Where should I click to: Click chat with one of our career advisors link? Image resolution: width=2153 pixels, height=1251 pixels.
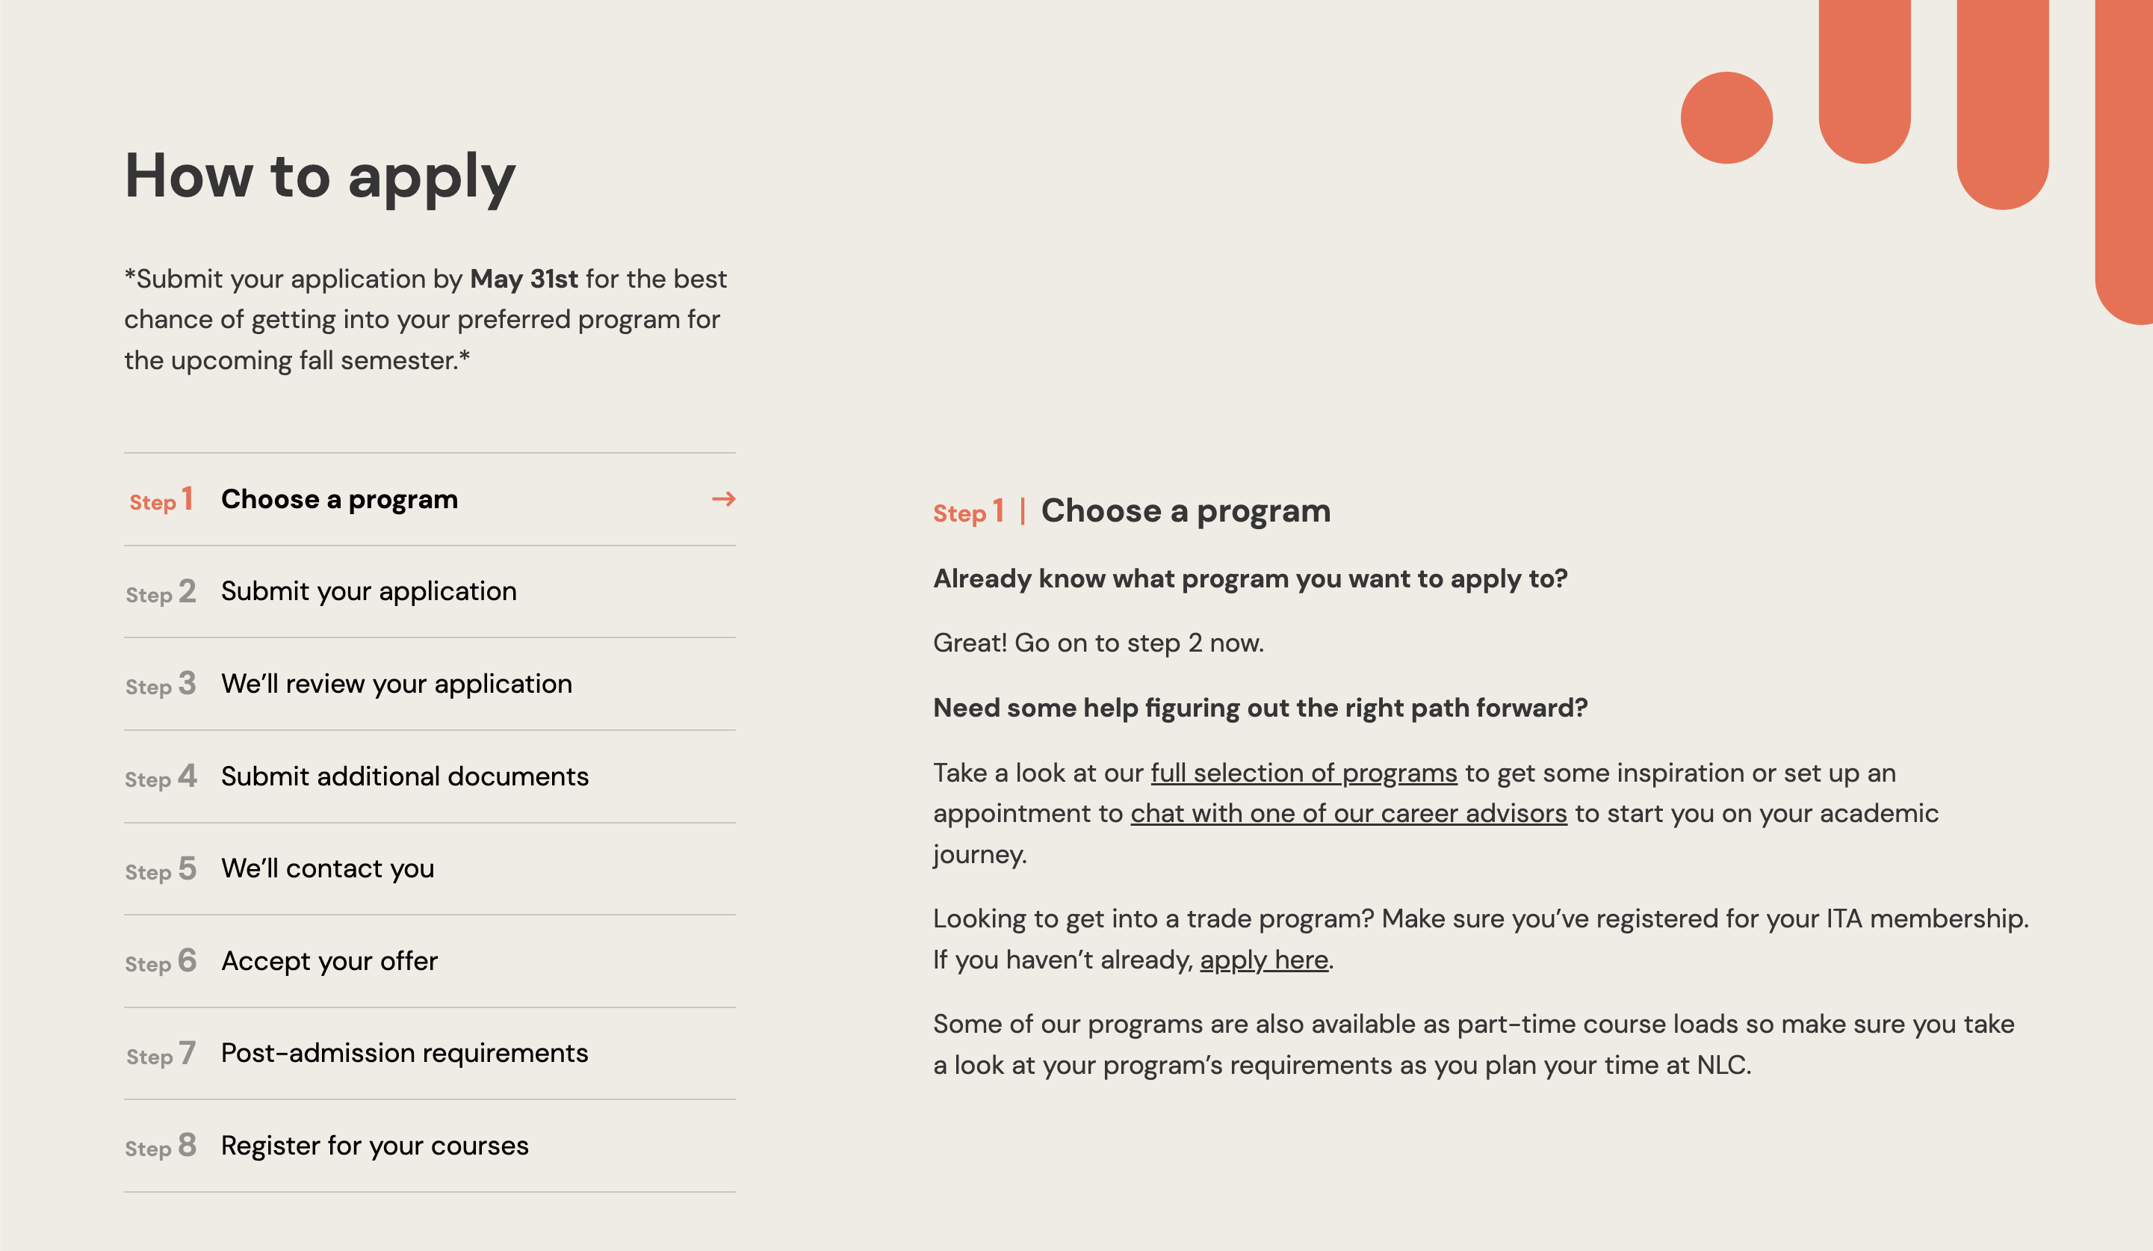[x=1348, y=814]
